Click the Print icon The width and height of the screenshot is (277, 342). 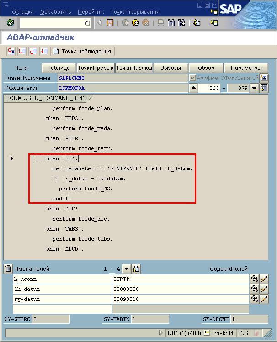pos(161,23)
